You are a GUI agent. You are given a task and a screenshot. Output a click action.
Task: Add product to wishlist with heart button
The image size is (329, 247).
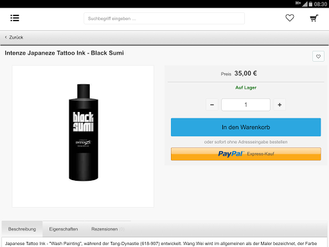point(318,57)
